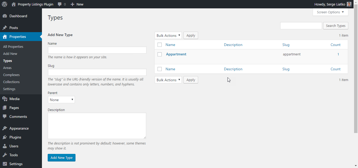This screenshot has height=168, width=358.
Task: Focus the Slug input field
Action: pos(97,72)
